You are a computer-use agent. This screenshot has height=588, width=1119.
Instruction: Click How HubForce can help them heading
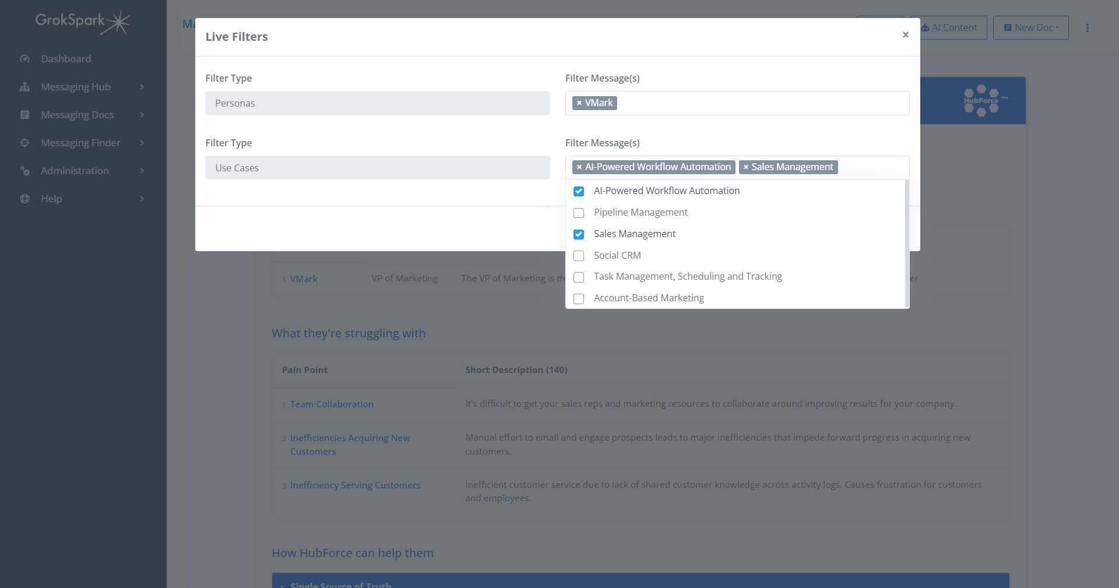point(353,553)
